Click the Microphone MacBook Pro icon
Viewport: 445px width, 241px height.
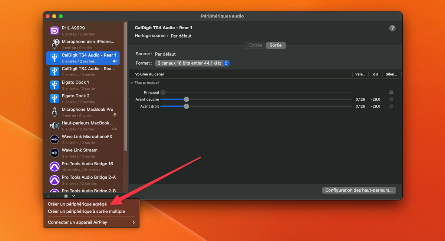55,112
